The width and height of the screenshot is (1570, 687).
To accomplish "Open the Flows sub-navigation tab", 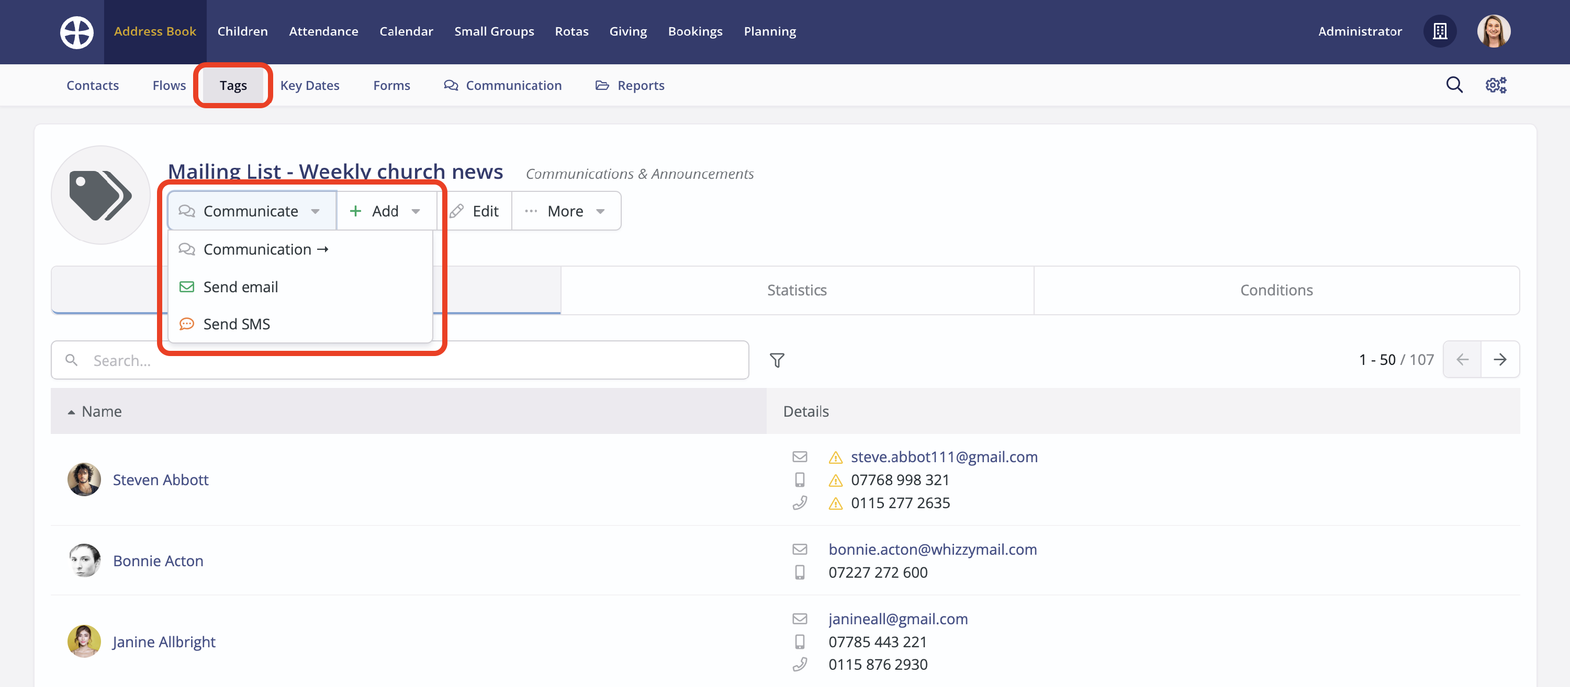I will tap(169, 85).
